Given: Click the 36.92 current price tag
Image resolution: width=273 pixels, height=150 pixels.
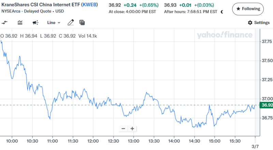Looking at the screenshot, I should [266, 105].
